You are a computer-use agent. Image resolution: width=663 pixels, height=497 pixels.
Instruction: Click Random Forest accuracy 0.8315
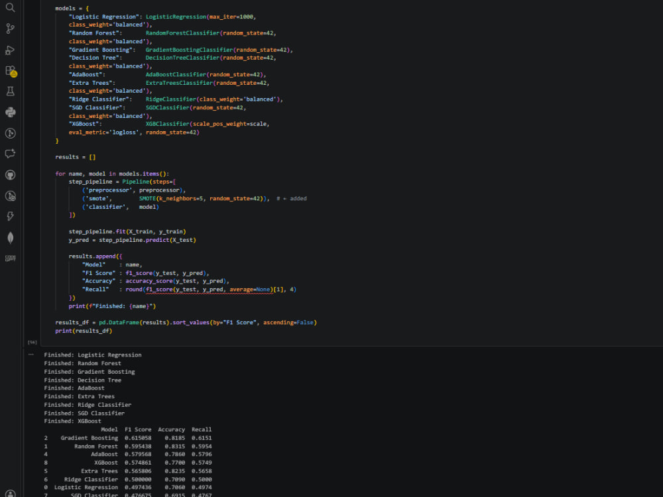[174, 446]
